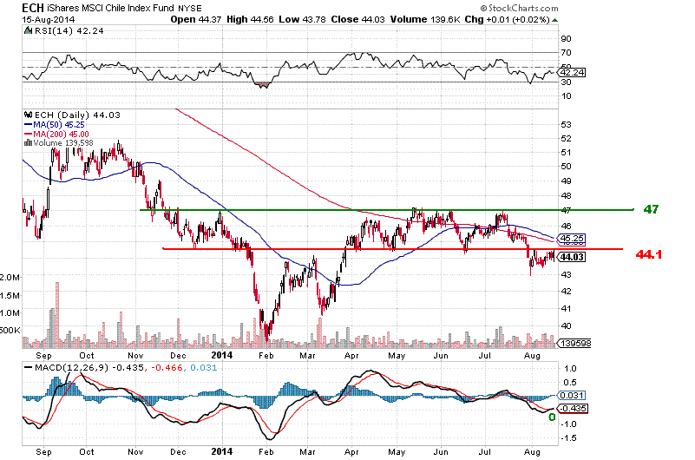Click the MA(200) 45.00 legend entry
The image size is (695, 460).
point(61,135)
